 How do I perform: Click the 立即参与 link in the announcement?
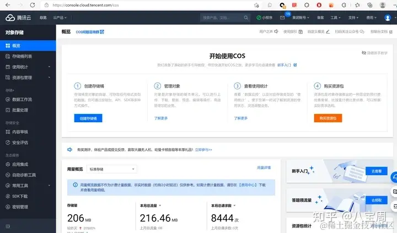(x=203, y=150)
